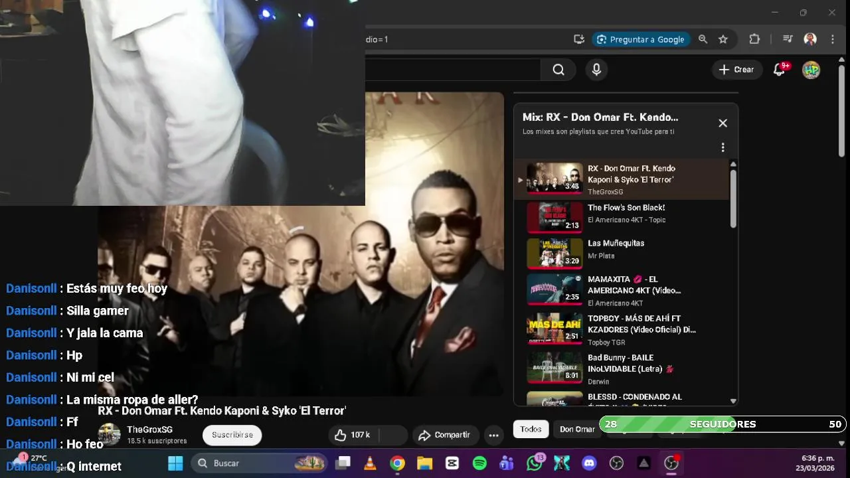This screenshot has height=478, width=850.
Task: Open CapCut from the taskbar
Action: 452,463
